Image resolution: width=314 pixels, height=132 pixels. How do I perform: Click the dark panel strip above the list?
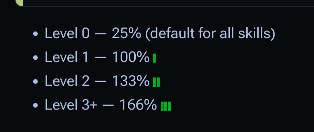coord(168,3)
